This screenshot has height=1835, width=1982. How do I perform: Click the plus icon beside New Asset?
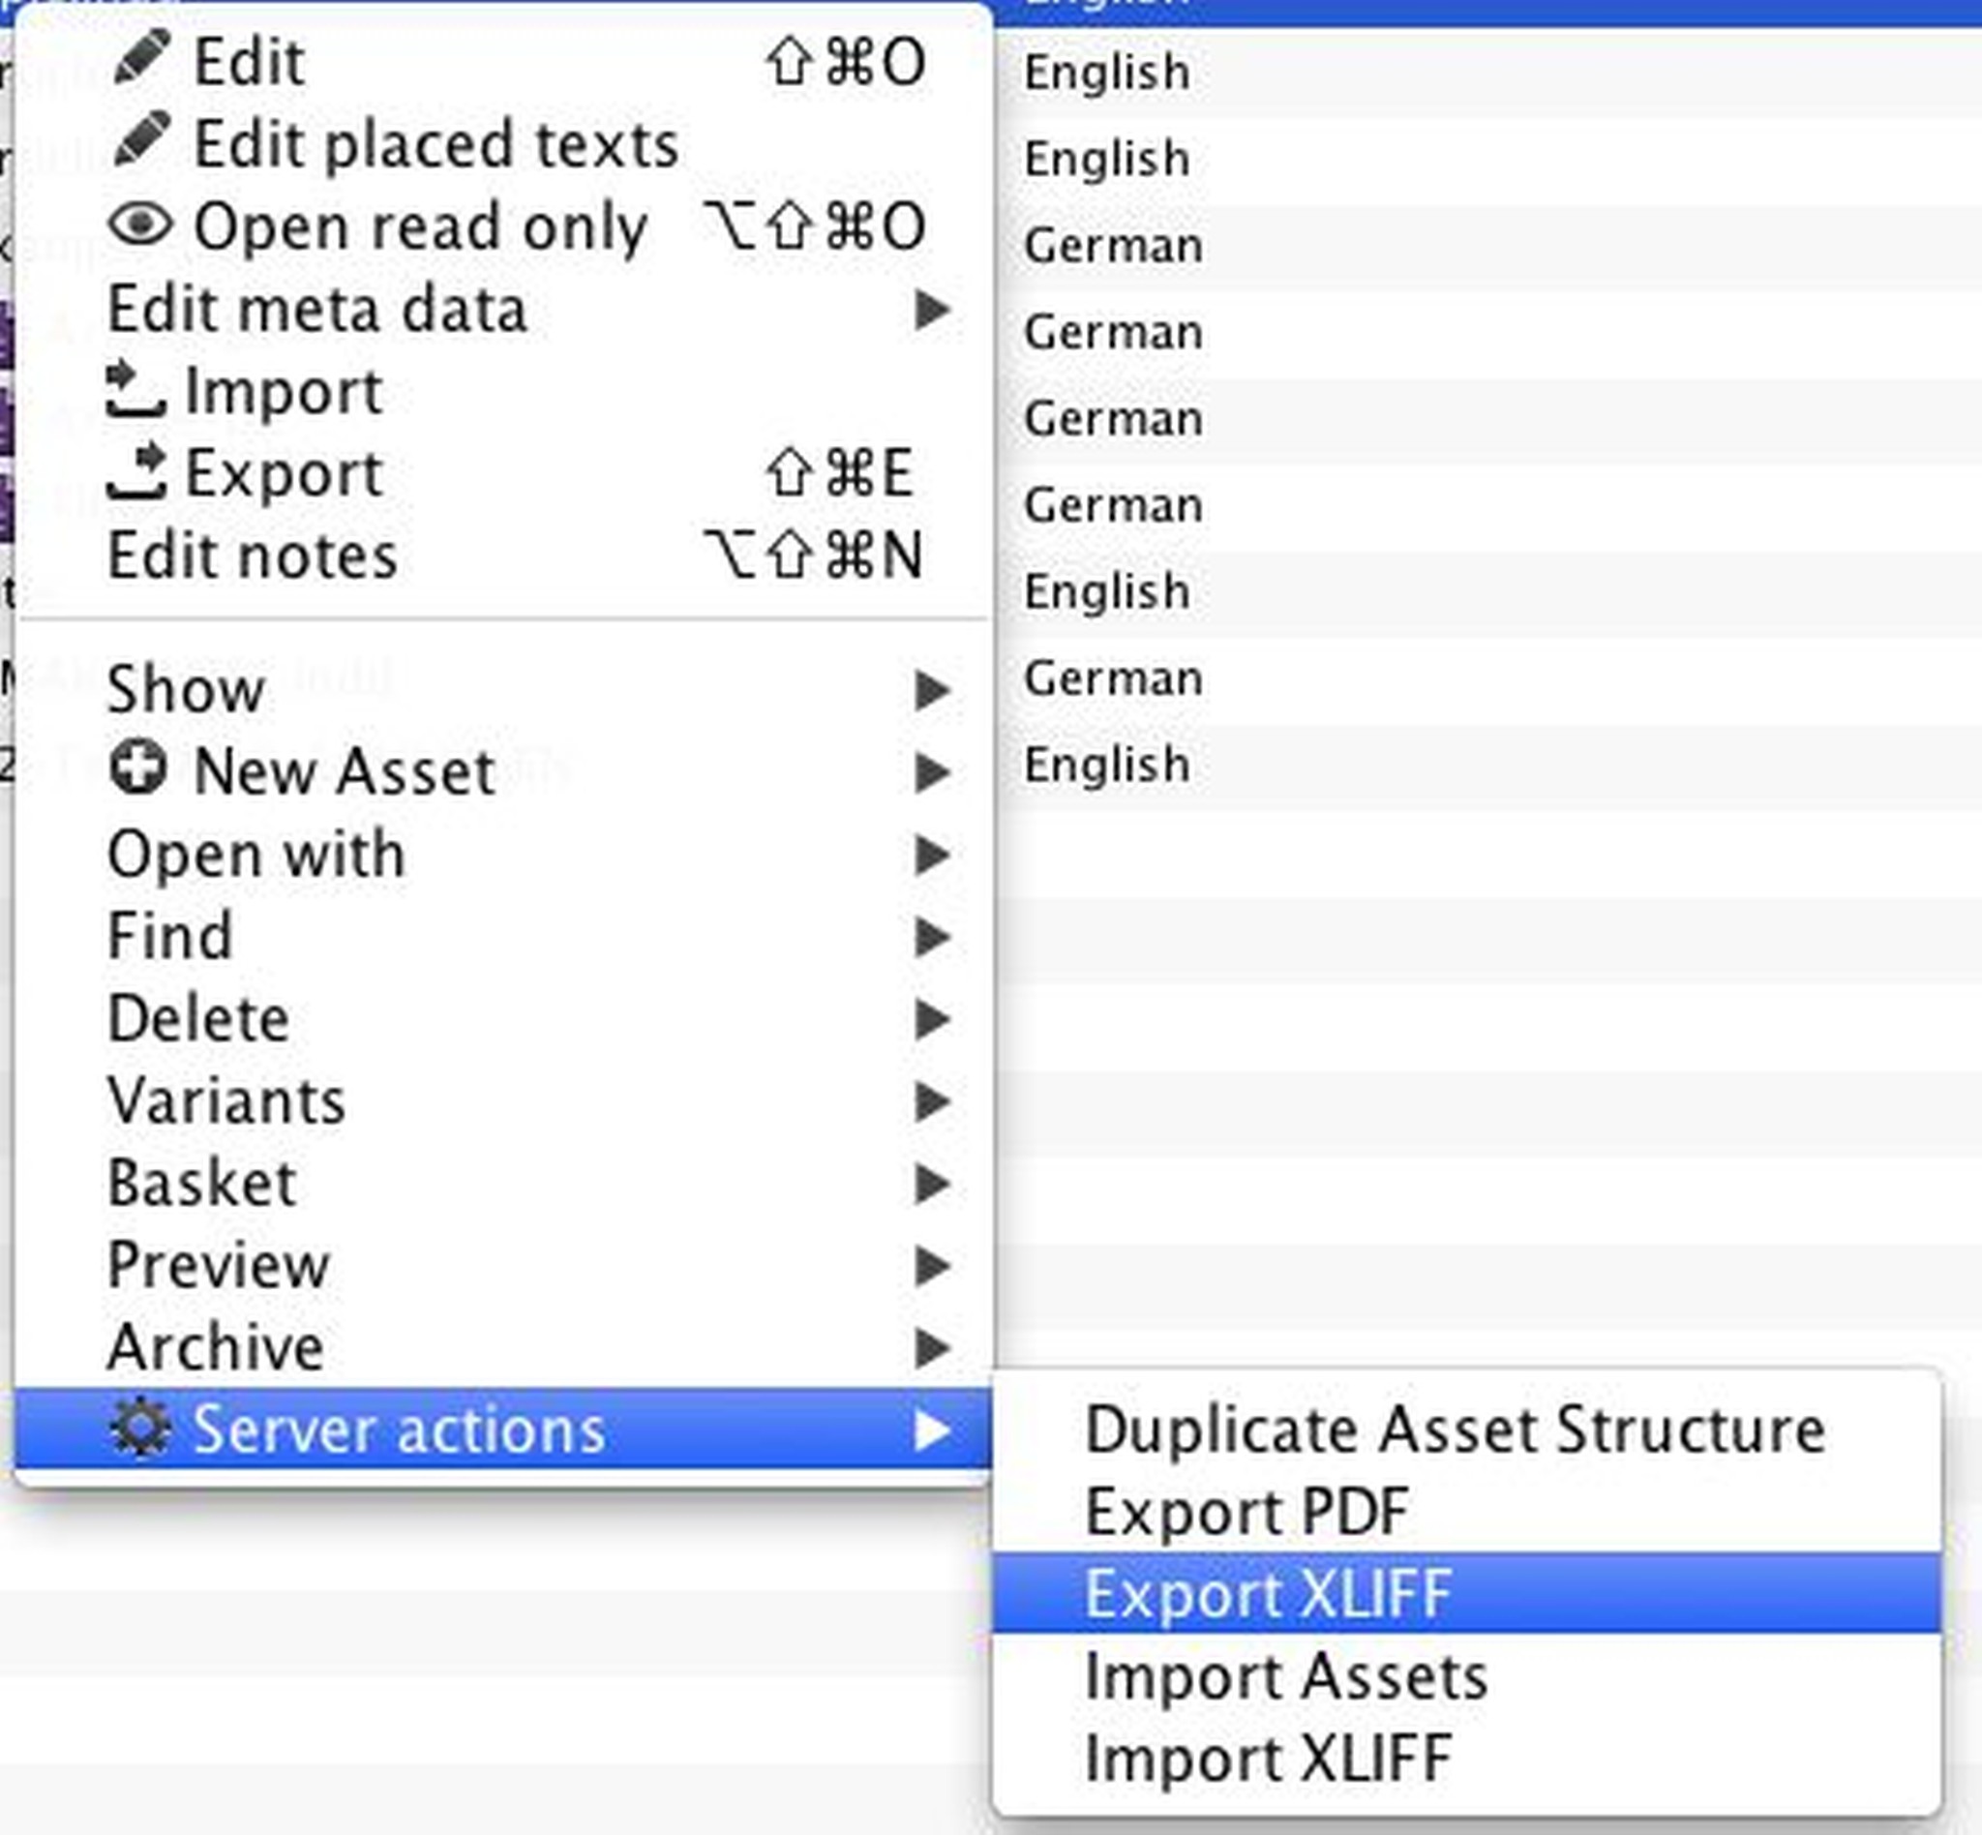138,768
